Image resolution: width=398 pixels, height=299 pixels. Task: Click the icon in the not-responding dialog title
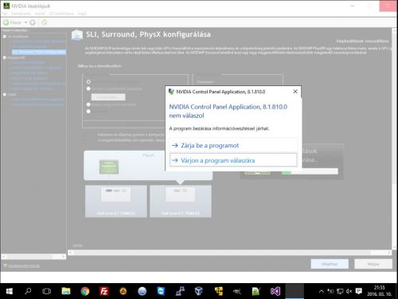171,92
